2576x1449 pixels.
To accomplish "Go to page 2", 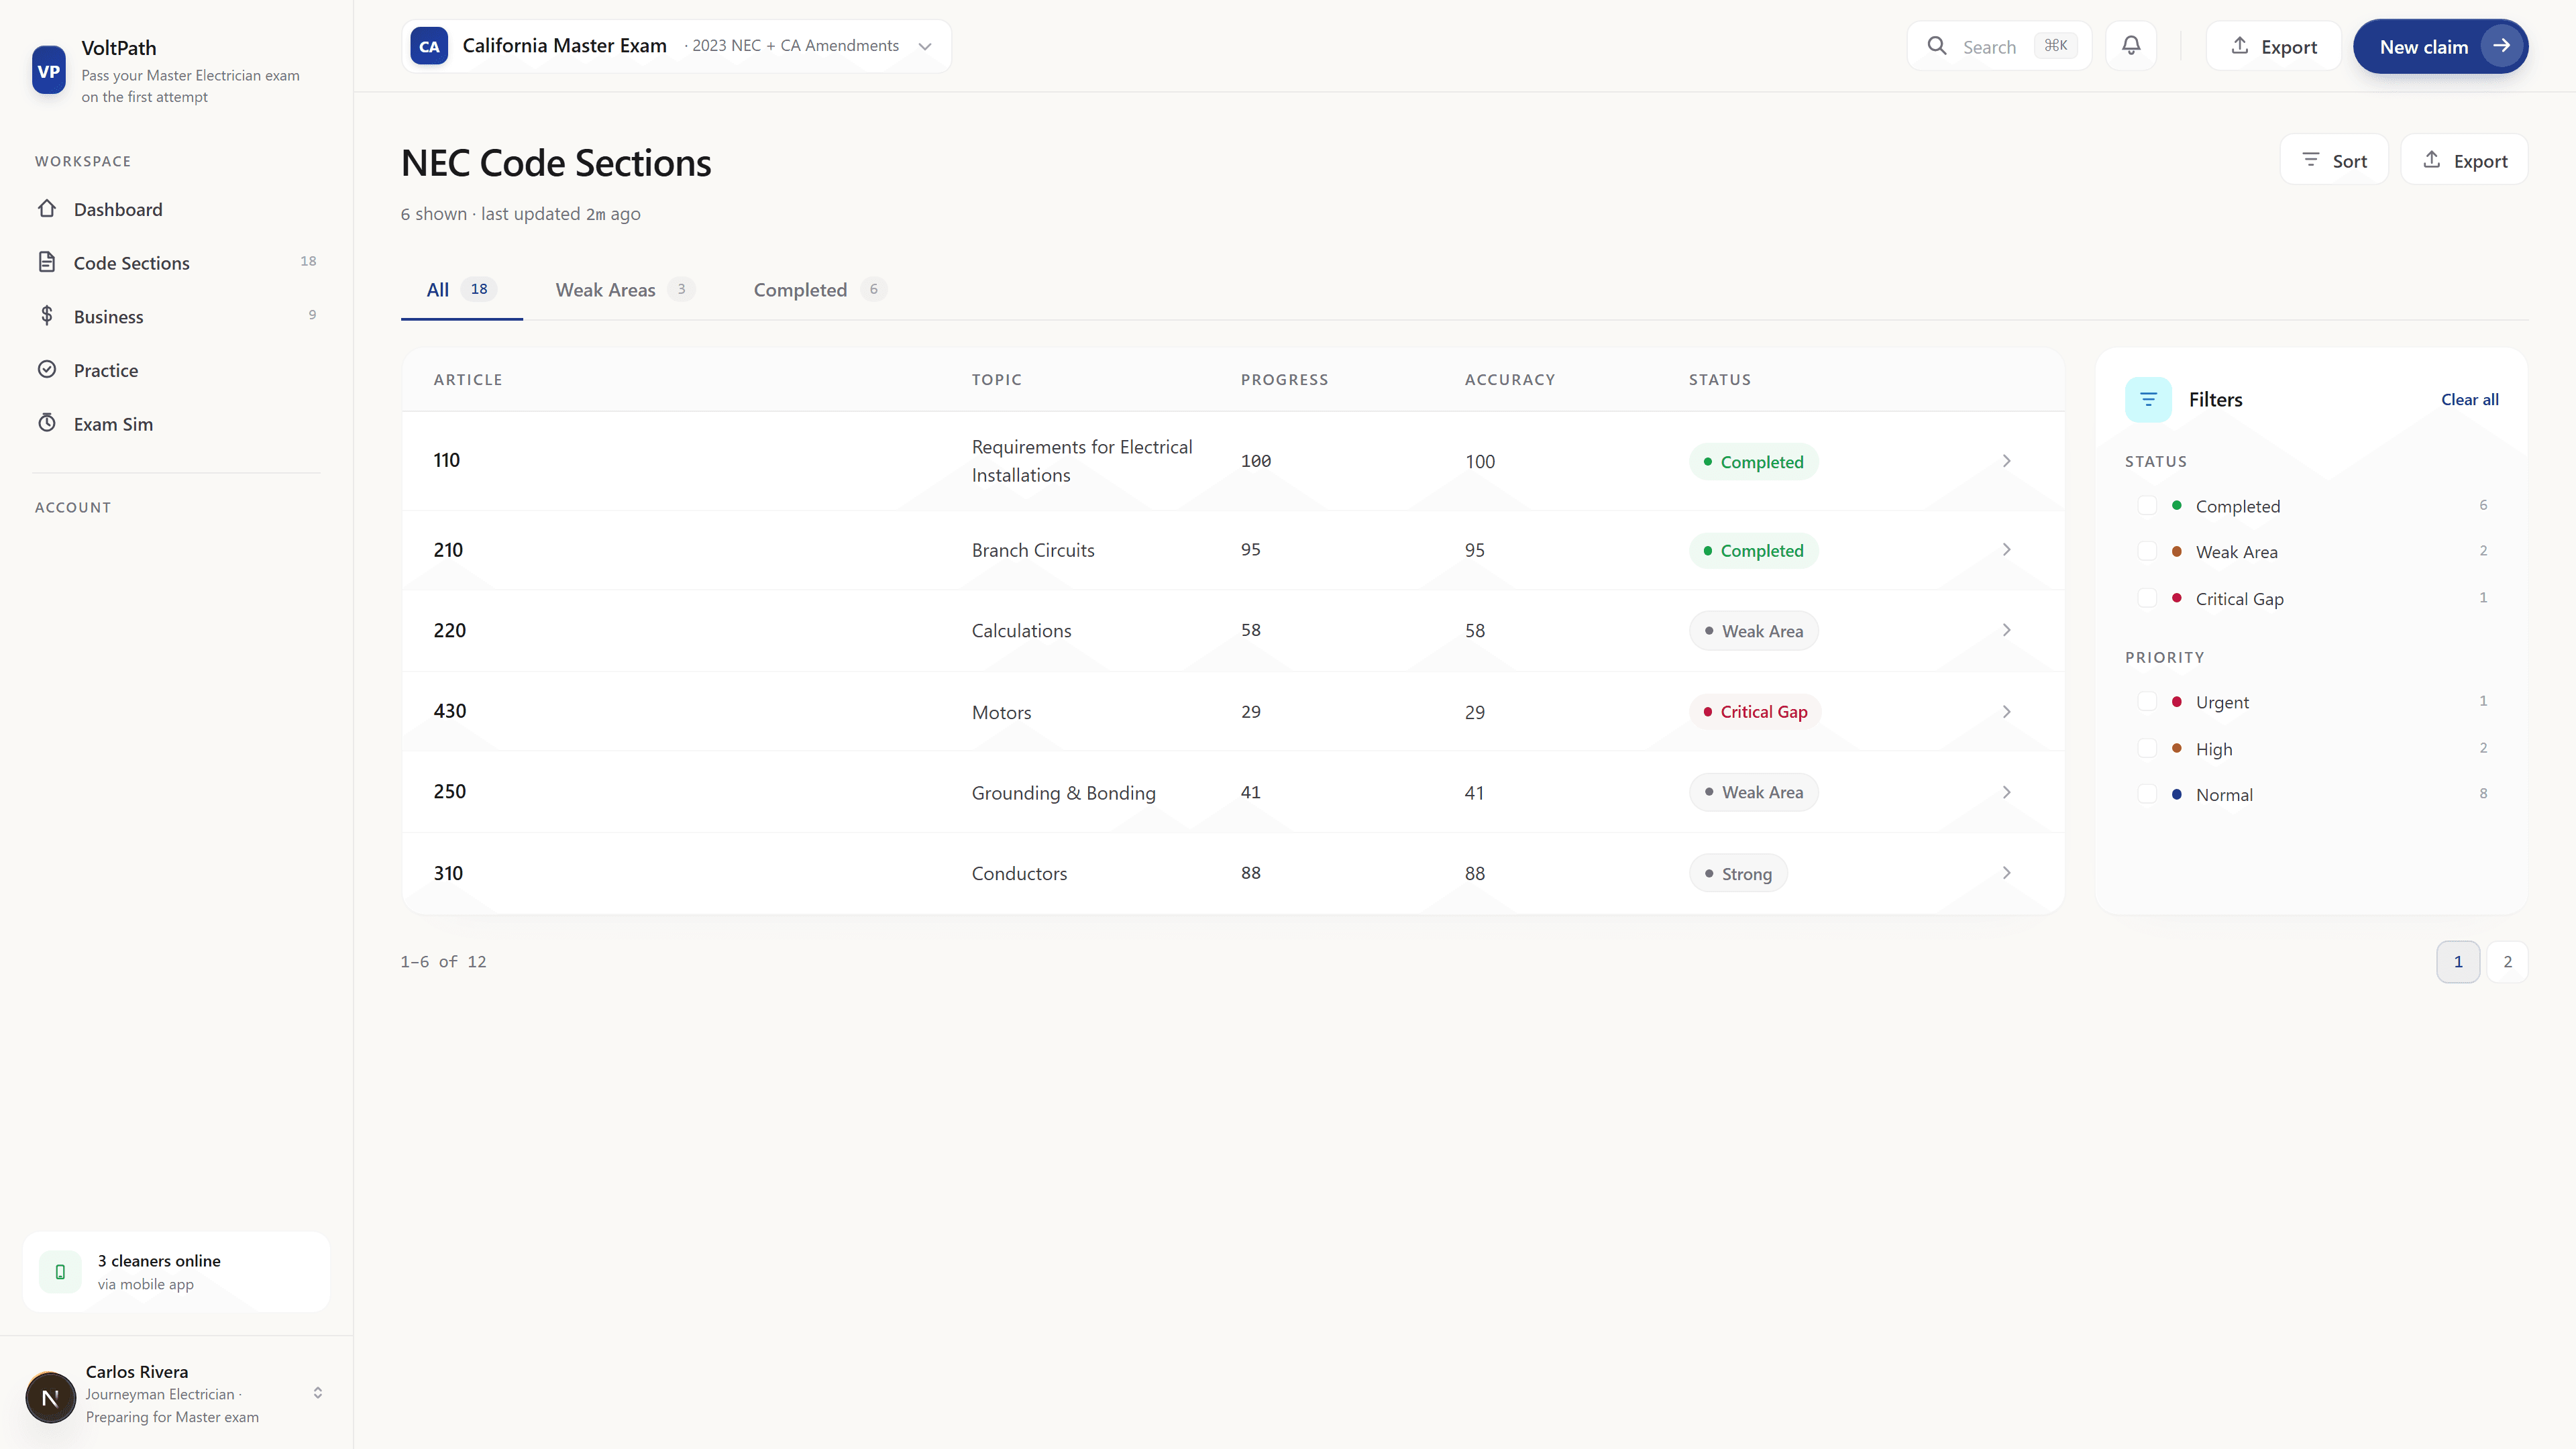I will click(2507, 961).
